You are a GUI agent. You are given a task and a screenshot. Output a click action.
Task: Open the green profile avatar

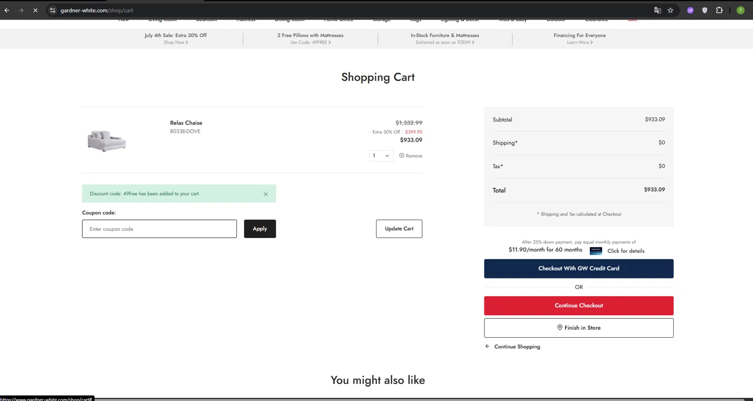coord(740,10)
